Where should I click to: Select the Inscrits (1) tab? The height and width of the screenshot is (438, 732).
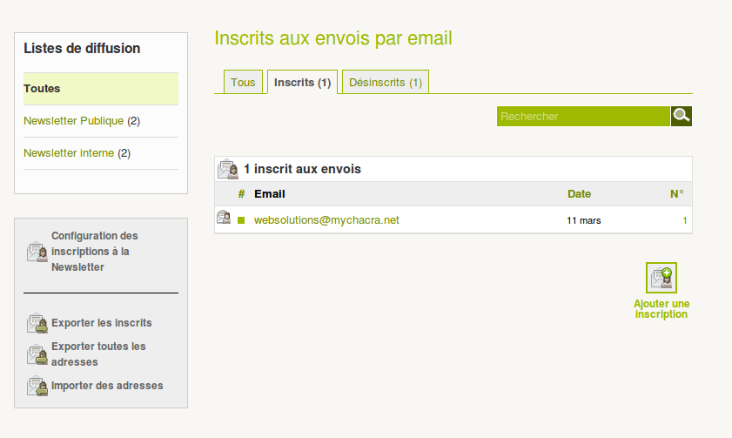302,83
